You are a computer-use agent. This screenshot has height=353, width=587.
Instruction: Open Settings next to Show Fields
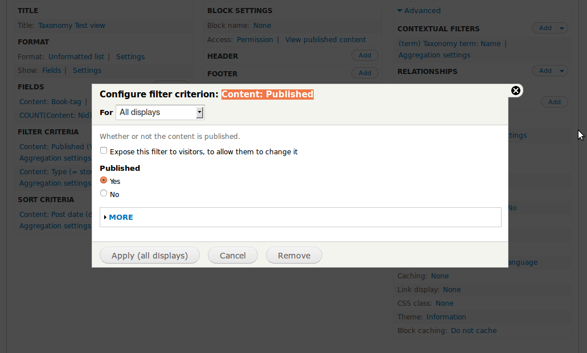tap(87, 71)
